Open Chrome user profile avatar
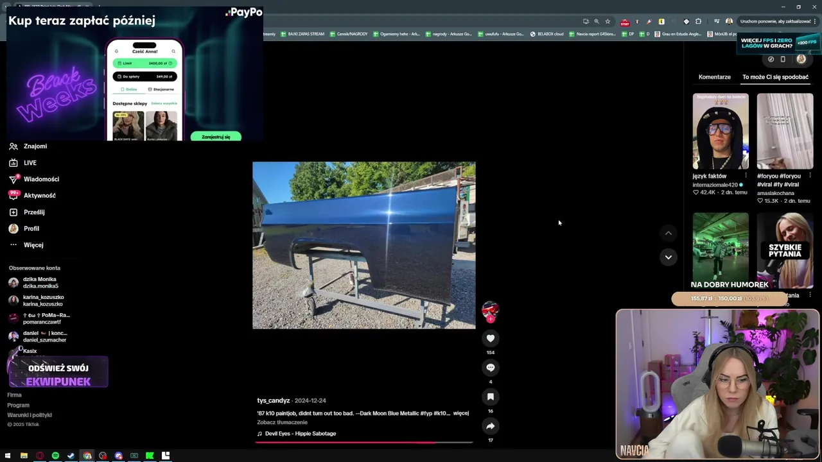This screenshot has height=462, width=822. tap(729, 21)
